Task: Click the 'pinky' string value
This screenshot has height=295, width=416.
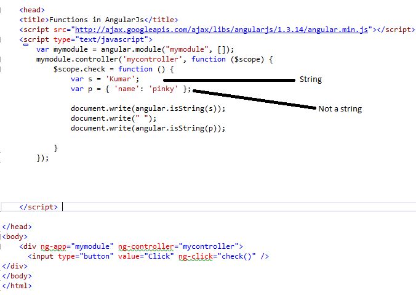Action: tap(164, 89)
